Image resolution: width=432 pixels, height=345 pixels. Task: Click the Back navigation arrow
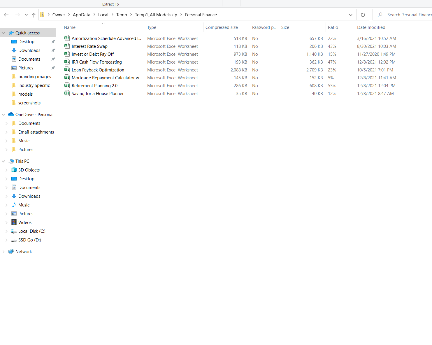pyautogui.click(x=6, y=15)
